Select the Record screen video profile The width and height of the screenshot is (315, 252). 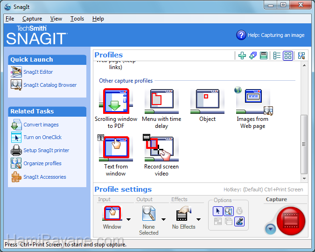click(x=161, y=155)
